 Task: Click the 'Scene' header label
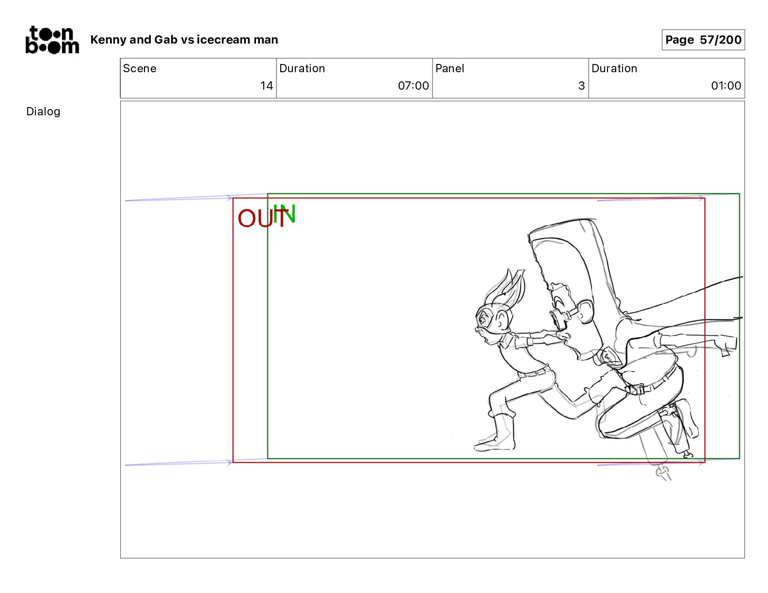tap(140, 68)
